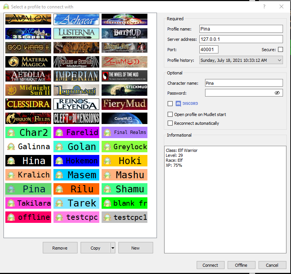The image size is (291, 274).
Task: Click the Port number field
Action: pyautogui.click(x=209, y=50)
